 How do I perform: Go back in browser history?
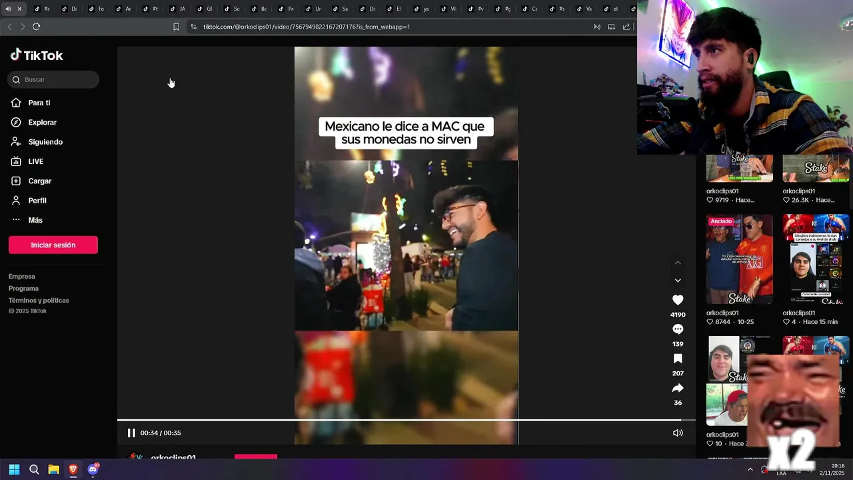click(x=9, y=27)
